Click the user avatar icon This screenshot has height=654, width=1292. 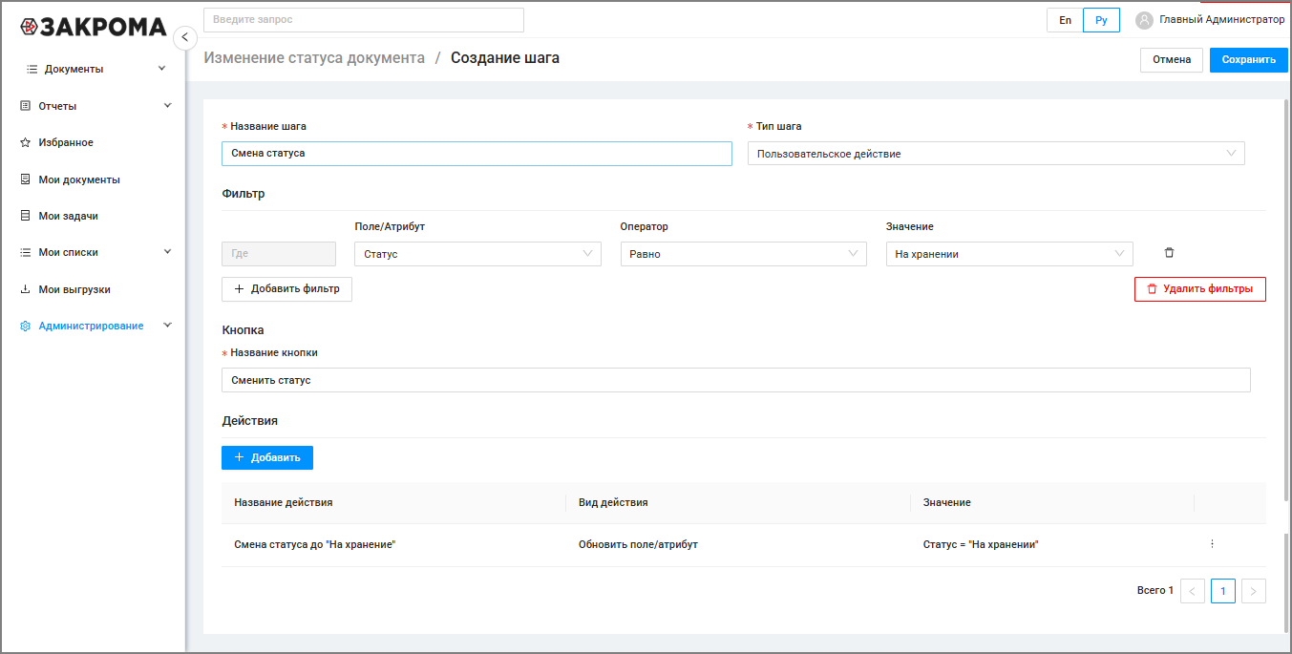pyautogui.click(x=1144, y=20)
